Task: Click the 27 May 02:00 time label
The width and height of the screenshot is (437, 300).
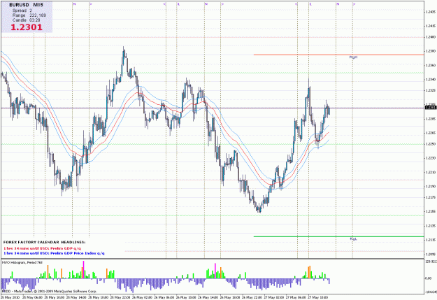Action: coord(273,297)
